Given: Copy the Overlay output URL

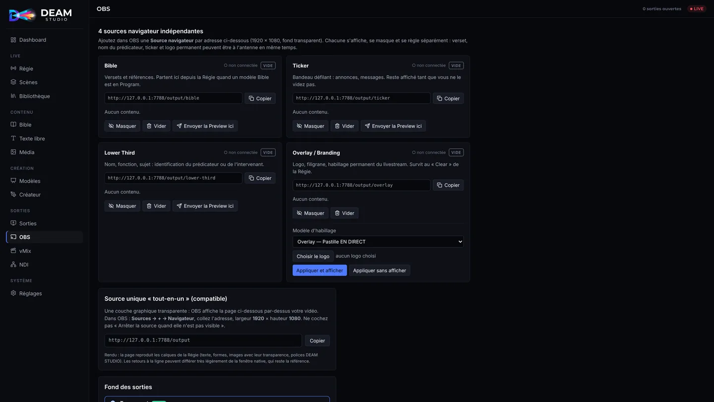Looking at the screenshot, I should [x=448, y=185].
